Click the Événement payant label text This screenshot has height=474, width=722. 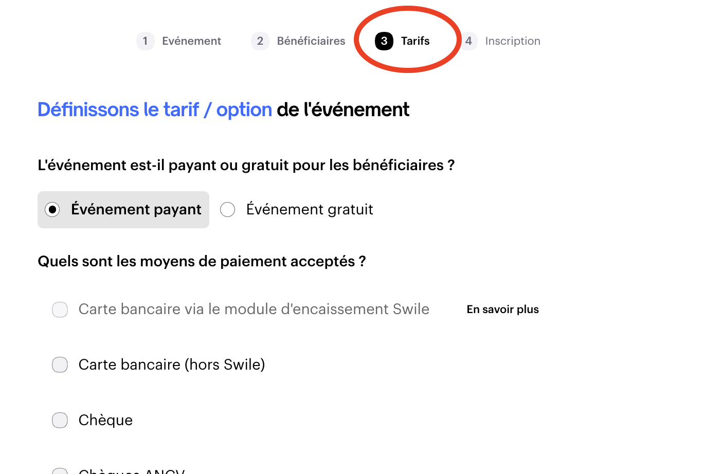[136, 210]
